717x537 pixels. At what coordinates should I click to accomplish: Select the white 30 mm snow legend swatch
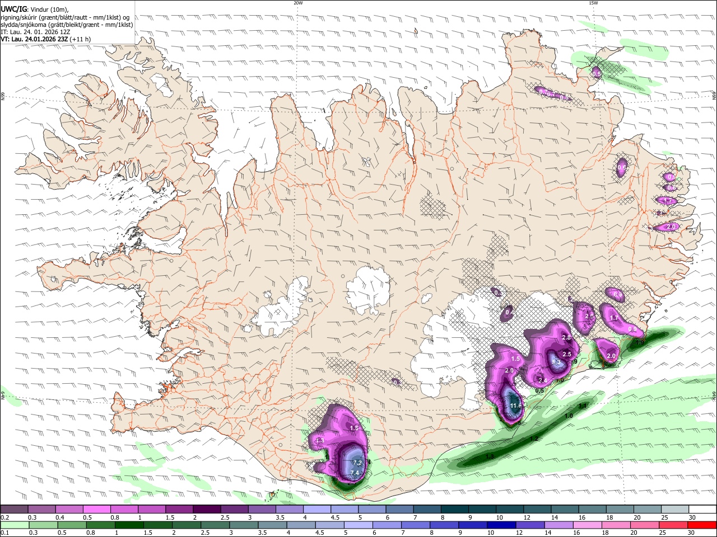click(x=702, y=510)
